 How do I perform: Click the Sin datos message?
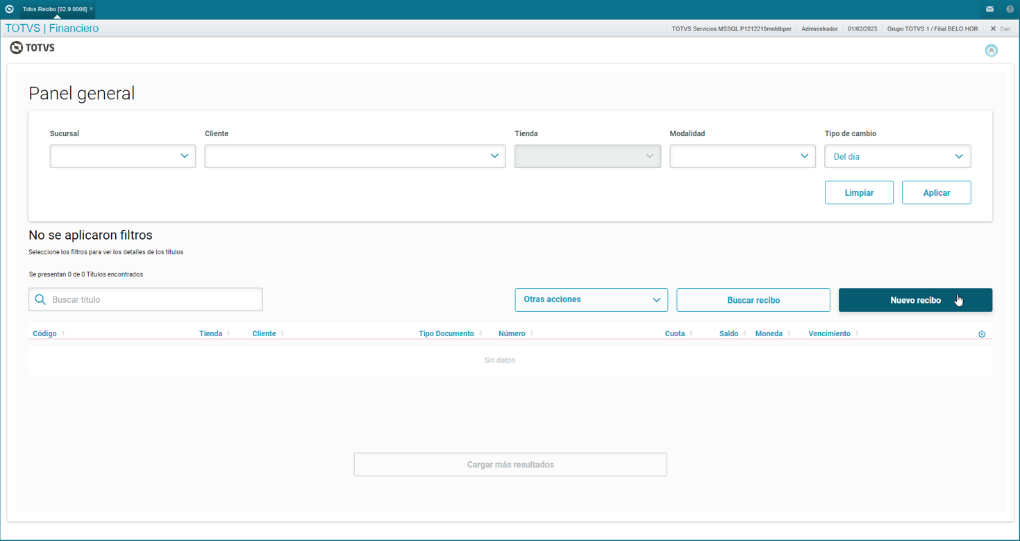[500, 360]
